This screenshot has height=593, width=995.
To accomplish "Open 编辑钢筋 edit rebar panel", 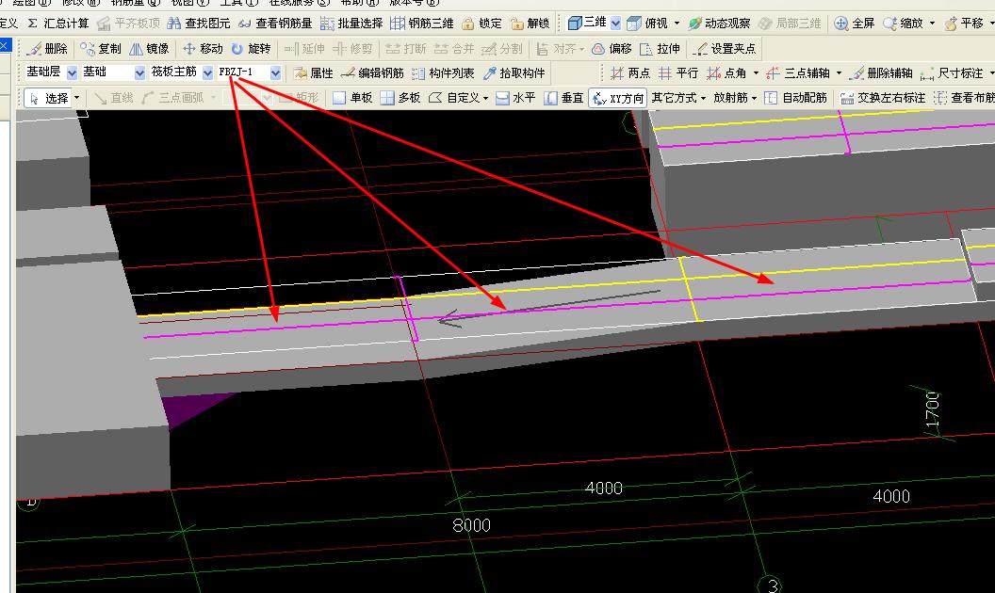I will tap(372, 72).
